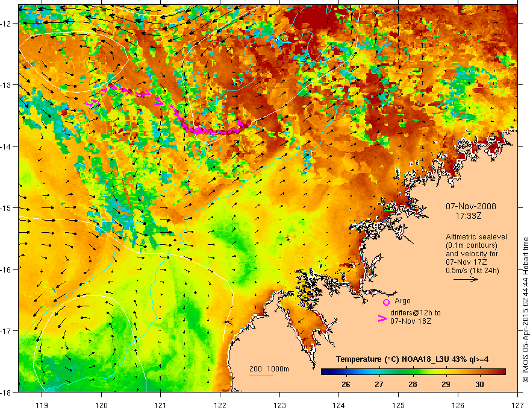Click colorbar tick label '29'
This screenshot has width=530, height=410.
(x=446, y=385)
